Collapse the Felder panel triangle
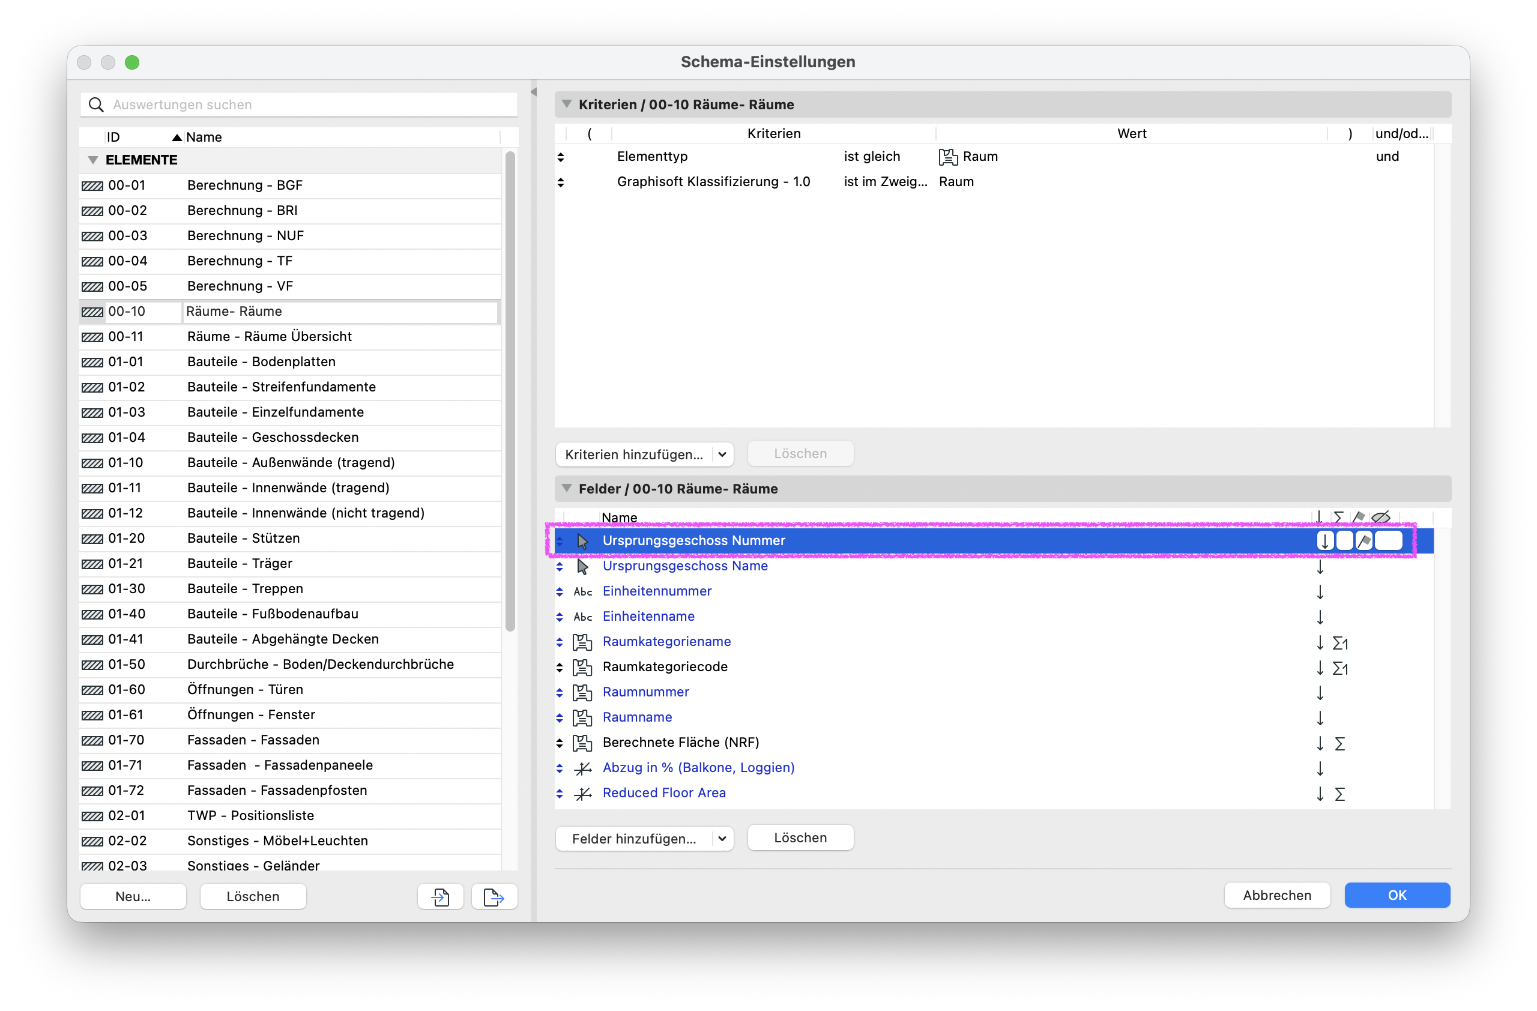 (x=566, y=488)
